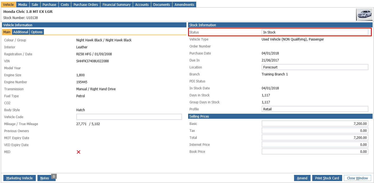Click the Interior value Leather
Viewport: 374px width, 183px height.
click(82, 47)
